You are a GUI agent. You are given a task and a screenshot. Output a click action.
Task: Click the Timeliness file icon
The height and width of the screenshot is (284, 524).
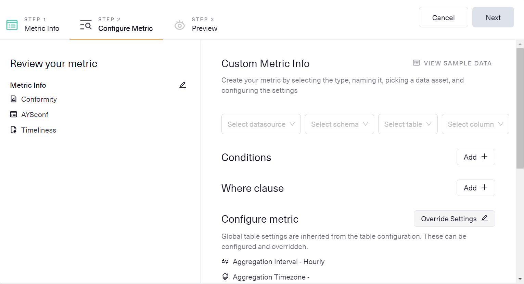pyautogui.click(x=14, y=130)
